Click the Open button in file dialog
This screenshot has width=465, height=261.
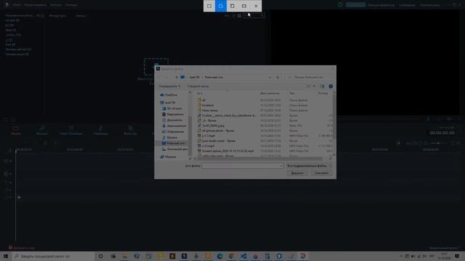(x=297, y=173)
